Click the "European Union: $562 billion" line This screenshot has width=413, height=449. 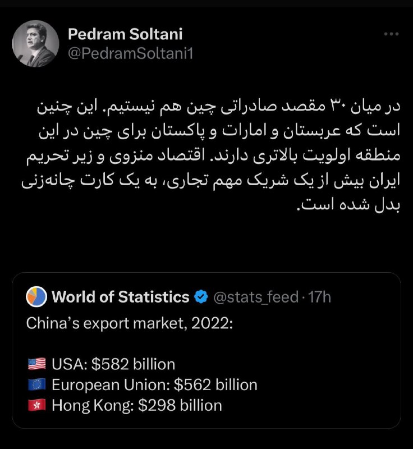pyautogui.click(x=154, y=385)
